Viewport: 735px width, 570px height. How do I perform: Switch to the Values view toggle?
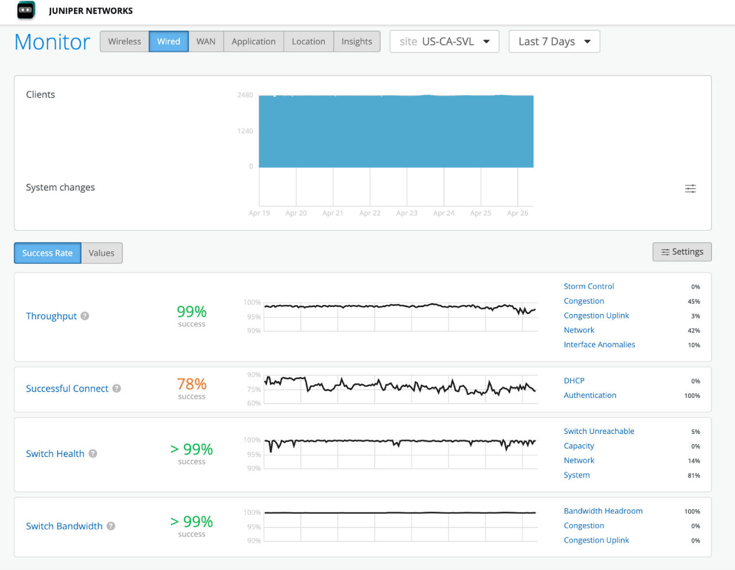click(101, 253)
